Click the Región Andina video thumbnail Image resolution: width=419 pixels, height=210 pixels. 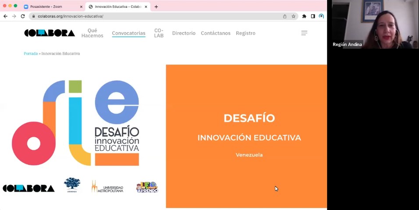373,24
